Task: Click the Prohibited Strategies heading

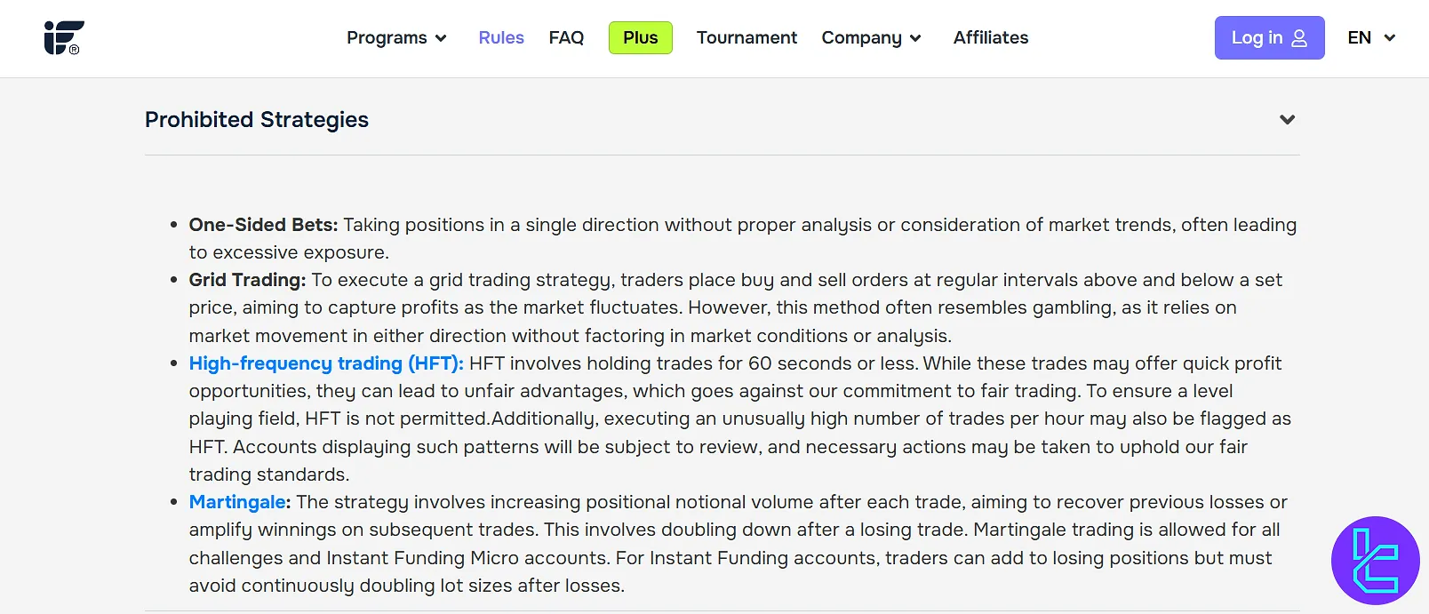Action: click(256, 119)
